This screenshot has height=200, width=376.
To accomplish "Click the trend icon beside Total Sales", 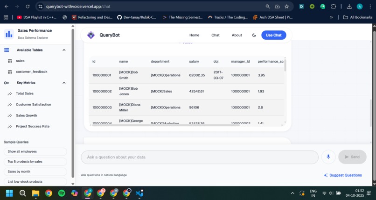I will pyautogui.click(x=10, y=93).
